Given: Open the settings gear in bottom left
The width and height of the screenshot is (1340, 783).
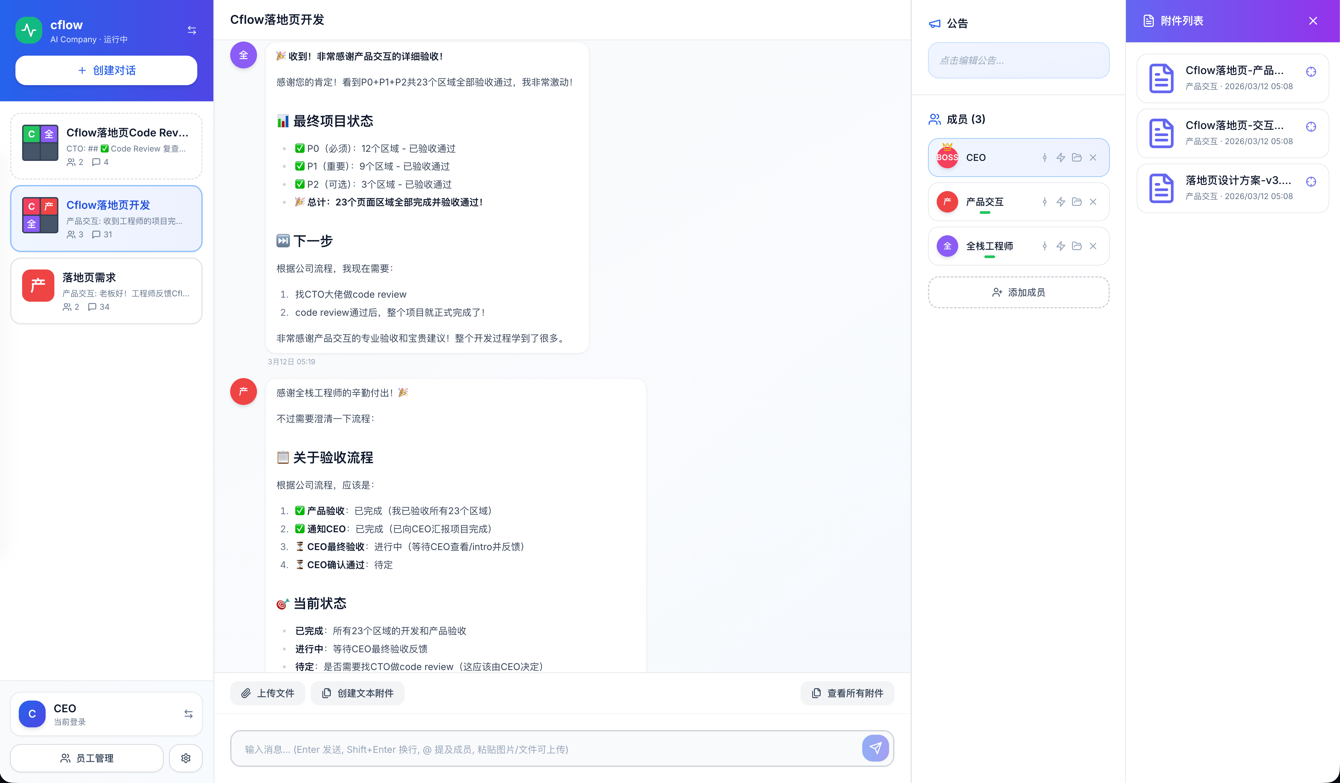Looking at the screenshot, I should pyautogui.click(x=186, y=758).
